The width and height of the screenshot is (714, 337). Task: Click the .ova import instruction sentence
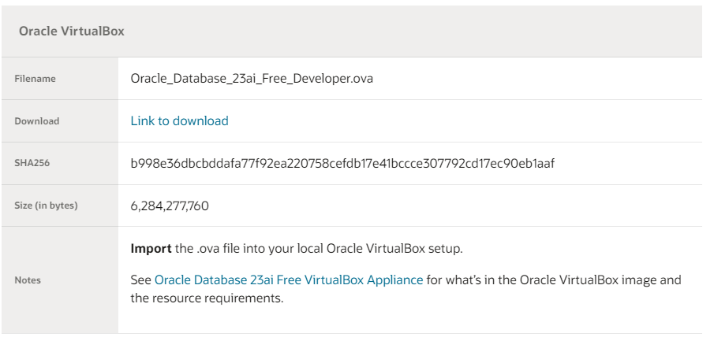tap(297, 249)
